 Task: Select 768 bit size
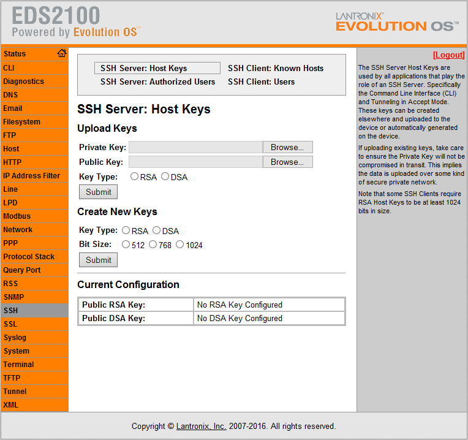click(x=153, y=245)
